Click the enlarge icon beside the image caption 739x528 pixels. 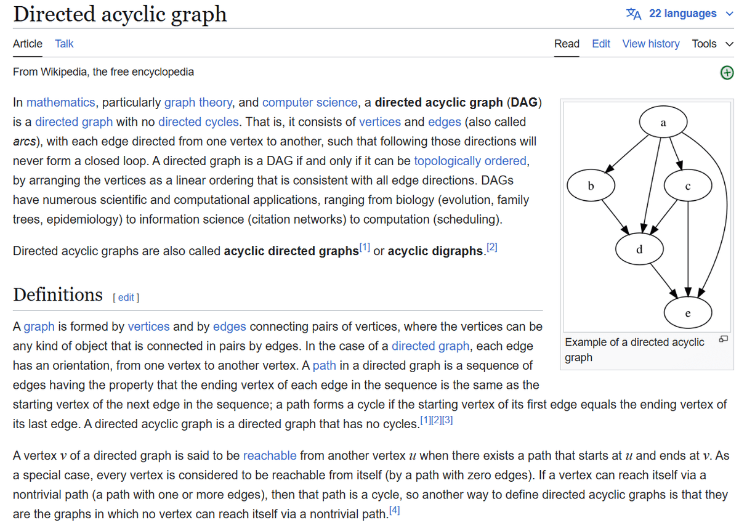click(724, 339)
